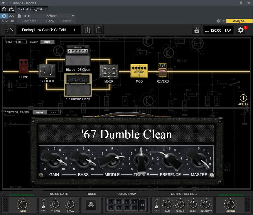The image size is (253, 215).
Task: Click the OUTPUT level knob
Action: point(231,204)
